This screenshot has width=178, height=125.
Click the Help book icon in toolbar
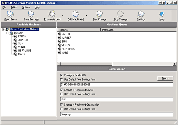tap(162, 14)
